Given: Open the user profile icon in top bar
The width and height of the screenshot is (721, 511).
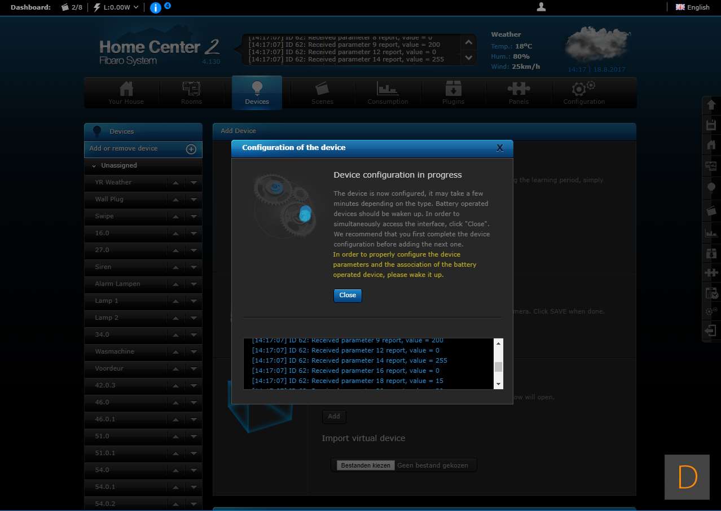Looking at the screenshot, I should (541, 7).
